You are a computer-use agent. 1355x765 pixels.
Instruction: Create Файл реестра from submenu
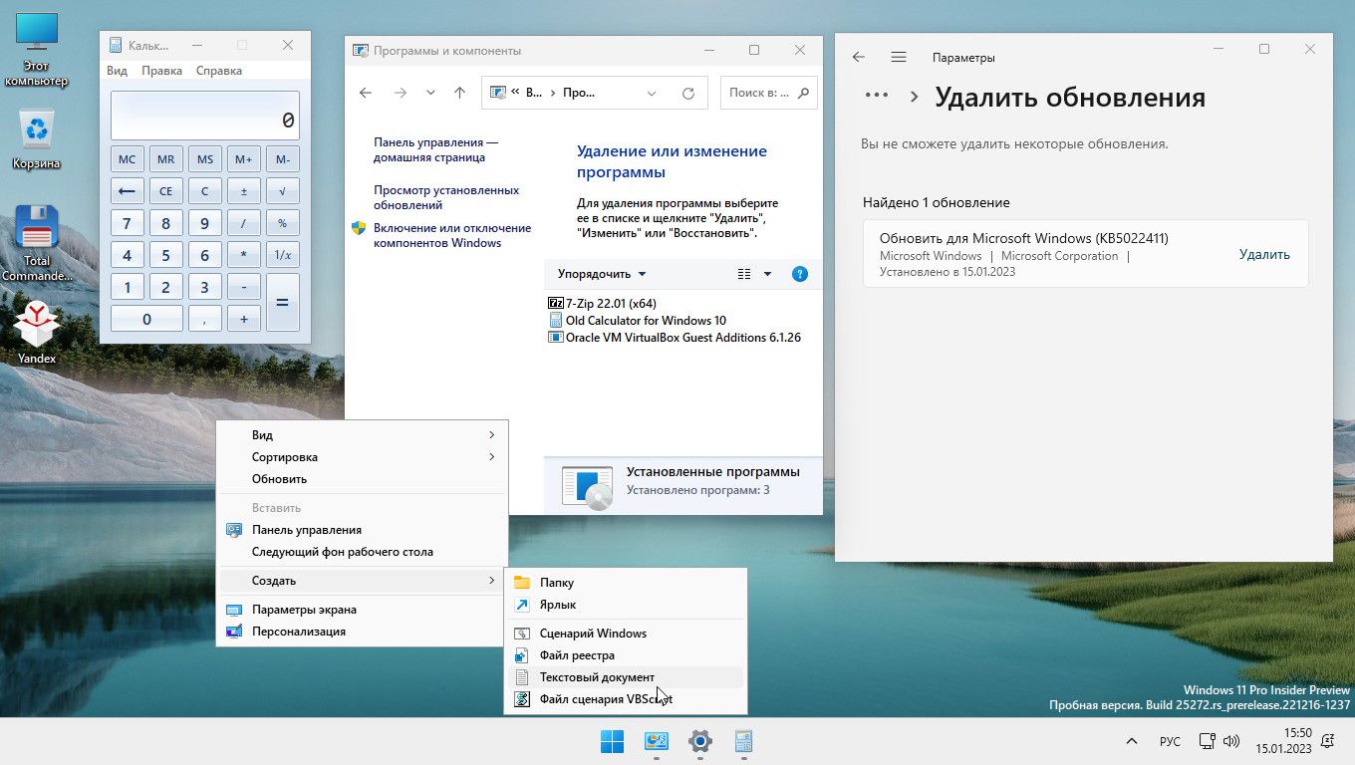click(626, 655)
